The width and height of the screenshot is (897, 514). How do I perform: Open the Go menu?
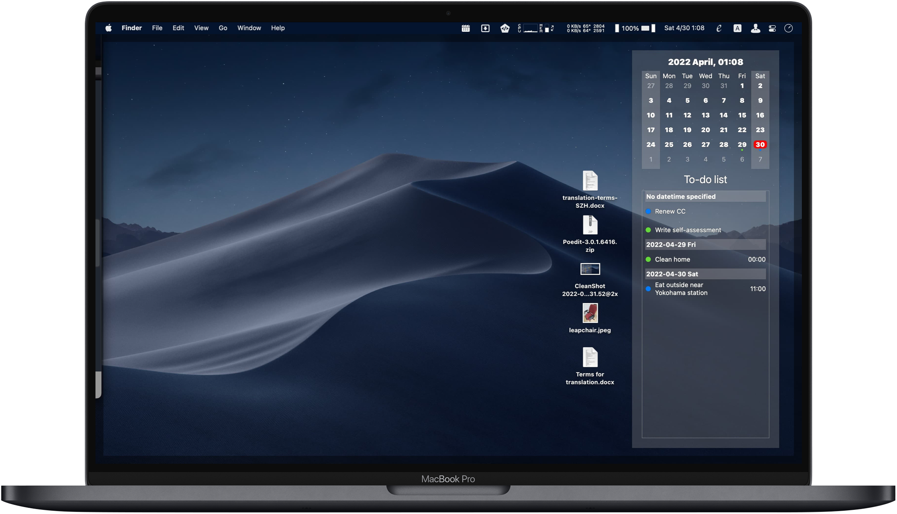click(223, 28)
